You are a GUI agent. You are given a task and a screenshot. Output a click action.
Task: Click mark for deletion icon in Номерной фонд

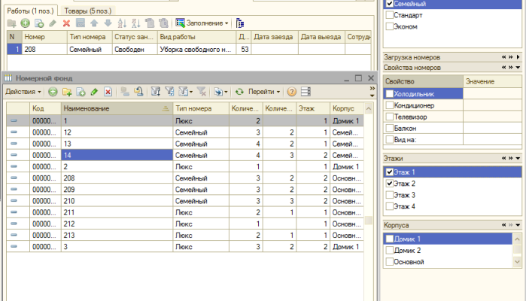coord(108,92)
